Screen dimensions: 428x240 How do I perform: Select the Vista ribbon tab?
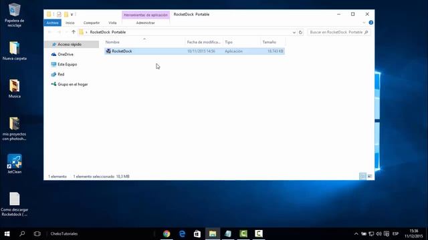point(112,23)
